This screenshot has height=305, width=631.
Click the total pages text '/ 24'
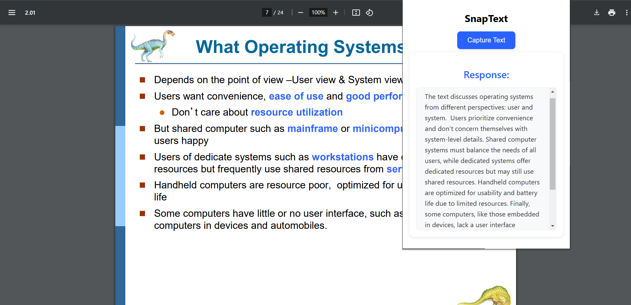point(278,13)
